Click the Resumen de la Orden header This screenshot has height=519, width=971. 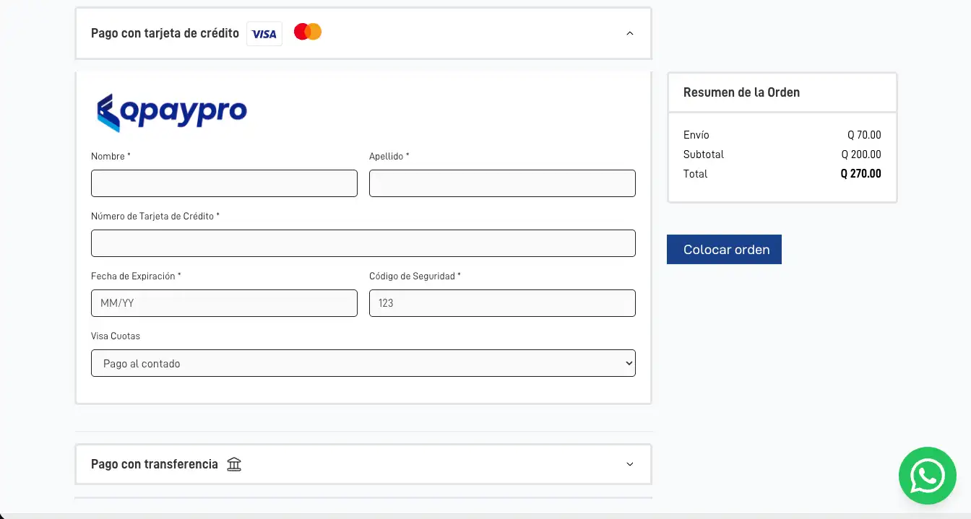pyautogui.click(x=741, y=92)
